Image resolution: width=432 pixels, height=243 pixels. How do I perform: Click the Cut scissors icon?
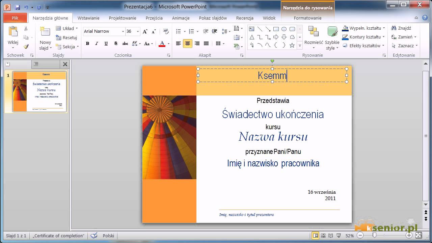pyautogui.click(x=26, y=29)
